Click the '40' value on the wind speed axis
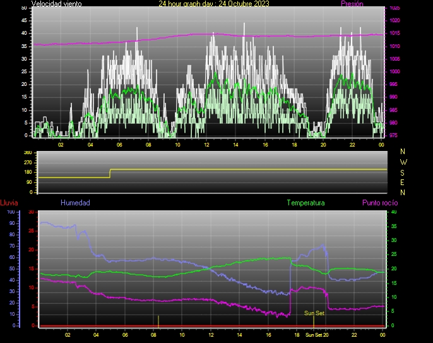This screenshot has width=433, height=343. tap(24, 33)
